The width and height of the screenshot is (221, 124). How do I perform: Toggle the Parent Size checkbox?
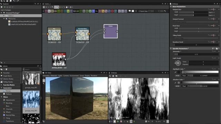[139, 11]
